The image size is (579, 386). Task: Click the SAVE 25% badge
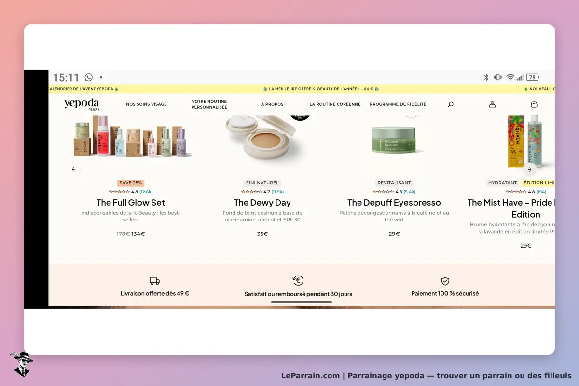click(131, 183)
